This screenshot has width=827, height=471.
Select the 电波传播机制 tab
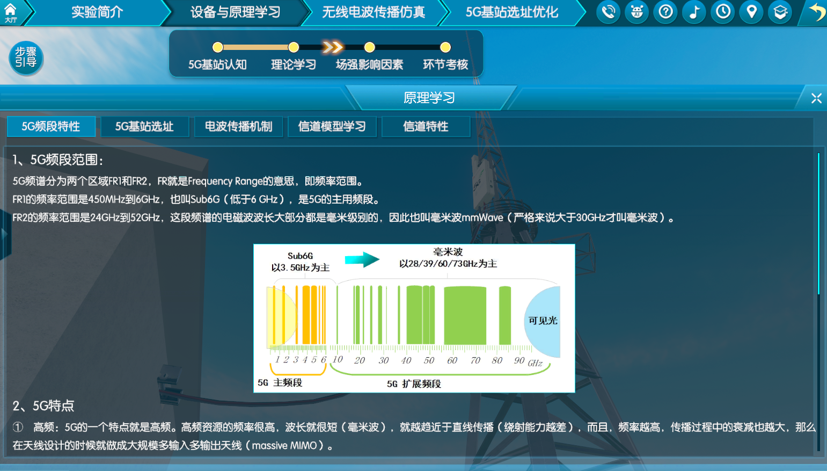click(238, 127)
